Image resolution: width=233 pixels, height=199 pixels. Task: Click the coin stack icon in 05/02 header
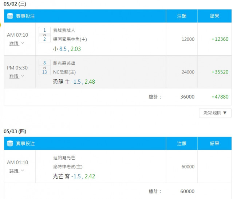10,16
